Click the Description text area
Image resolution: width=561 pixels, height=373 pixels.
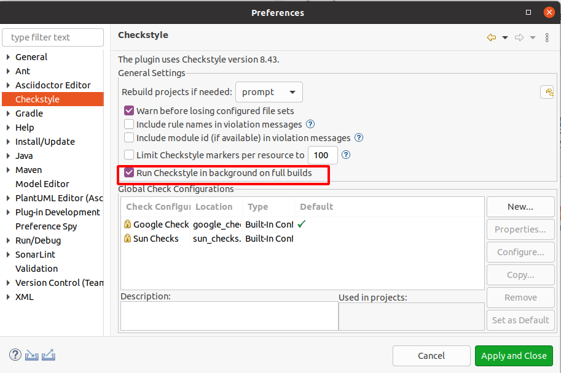click(229, 316)
